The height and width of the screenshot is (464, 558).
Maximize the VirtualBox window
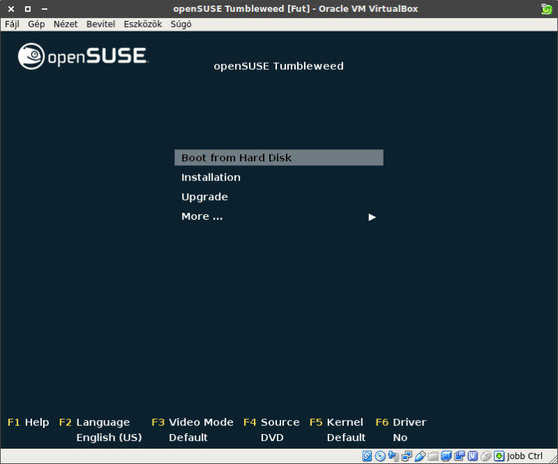pos(28,9)
